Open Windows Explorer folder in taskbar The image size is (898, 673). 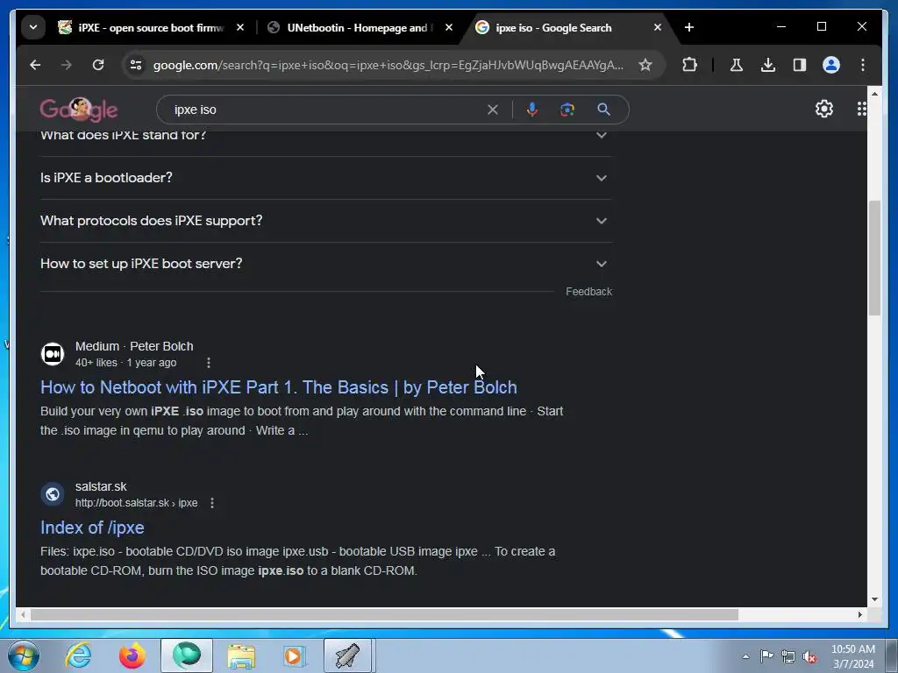tap(241, 655)
